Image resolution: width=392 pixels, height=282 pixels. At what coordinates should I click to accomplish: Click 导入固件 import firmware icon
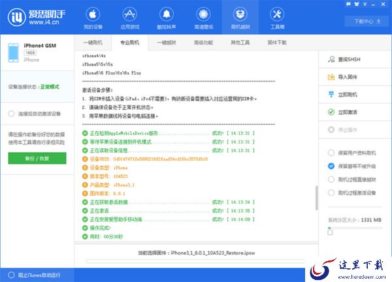[331, 77]
